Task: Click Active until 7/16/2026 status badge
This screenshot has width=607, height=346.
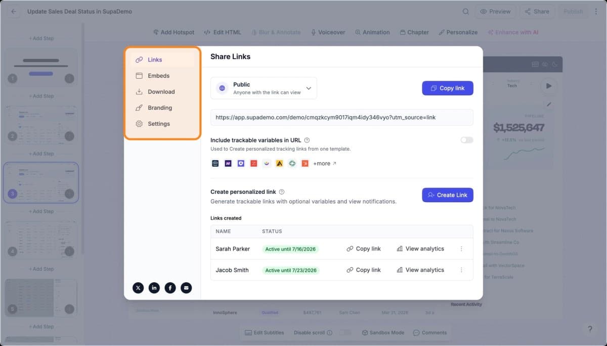Action: click(290, 249)
